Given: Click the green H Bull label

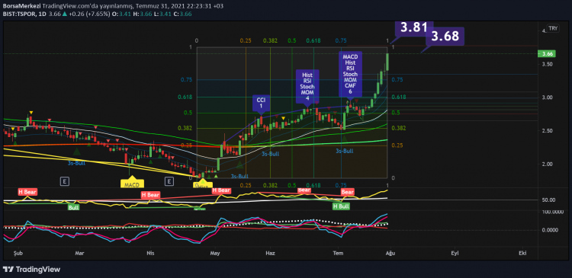Looking at the screenshot, I should [341, 206].
